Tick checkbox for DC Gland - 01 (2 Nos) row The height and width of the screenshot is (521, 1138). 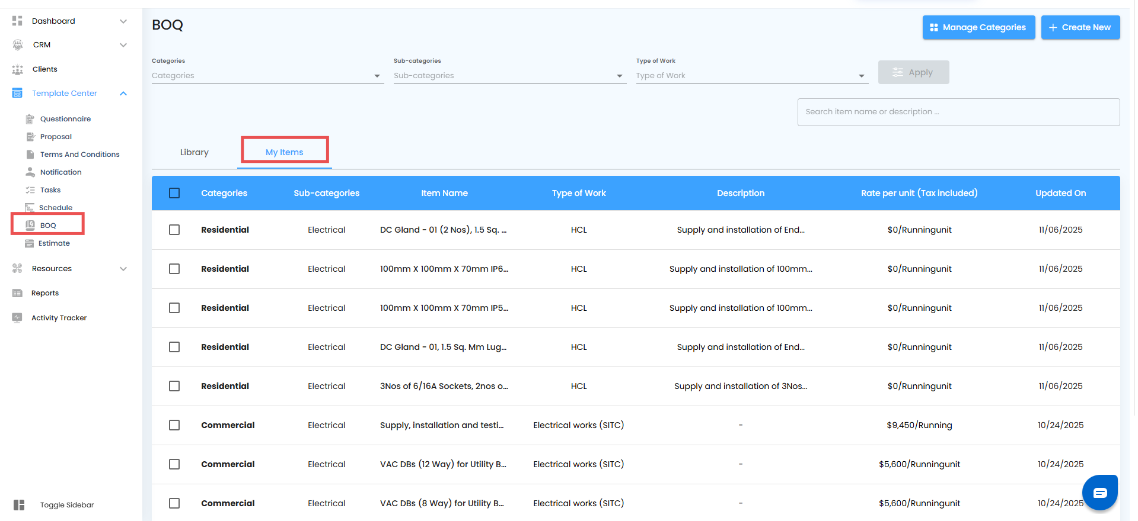pos(174,230)
